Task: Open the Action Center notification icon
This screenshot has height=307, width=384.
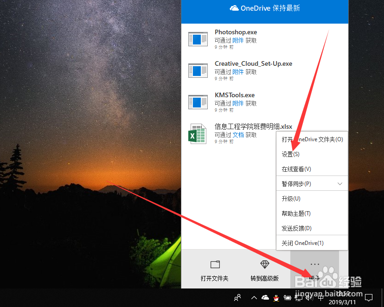Action: pyautogui.click(x=369, y=297)
